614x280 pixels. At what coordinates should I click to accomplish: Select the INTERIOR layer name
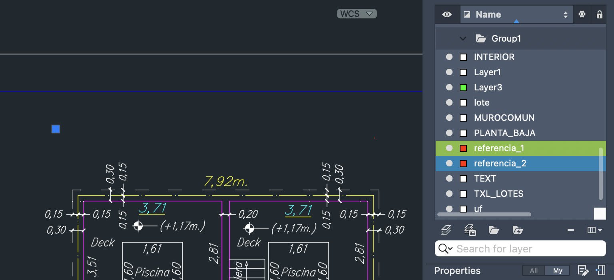[x=494, y=57]
